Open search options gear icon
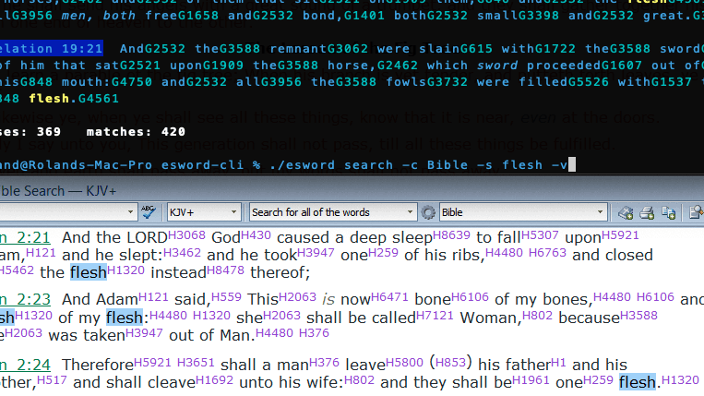Screen dimensions: 704x396 (x=428, y=212)
